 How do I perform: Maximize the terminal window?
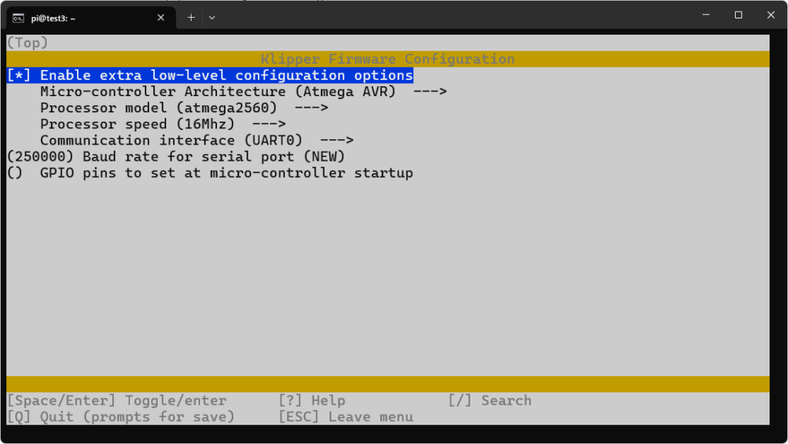(x=738, y=15)
